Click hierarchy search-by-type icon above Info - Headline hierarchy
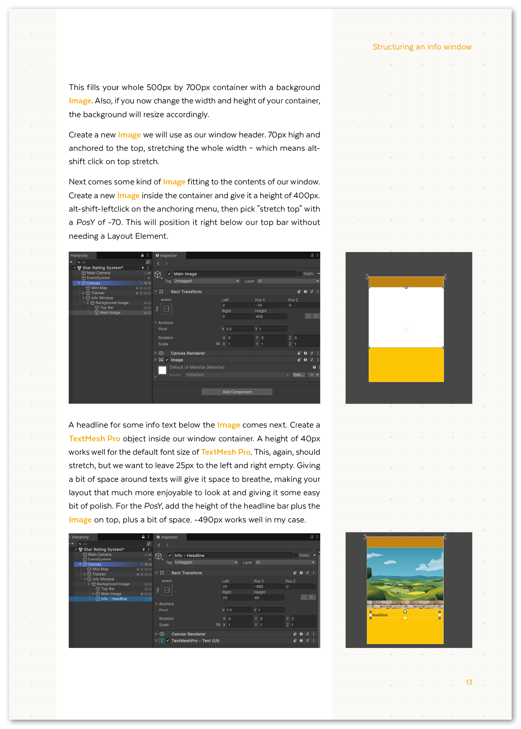 [x=149, y=543]
